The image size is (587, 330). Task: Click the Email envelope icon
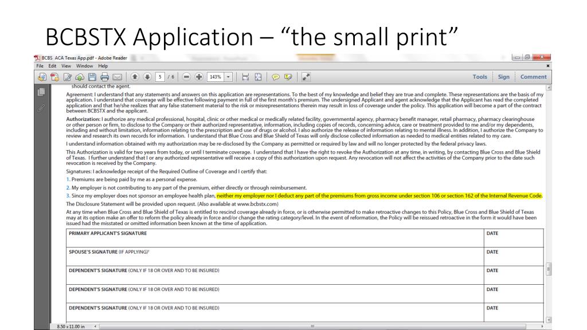[x=117, y=77]
